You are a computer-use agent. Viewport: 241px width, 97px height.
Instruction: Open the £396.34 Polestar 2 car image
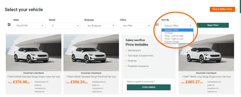point(91,53)
